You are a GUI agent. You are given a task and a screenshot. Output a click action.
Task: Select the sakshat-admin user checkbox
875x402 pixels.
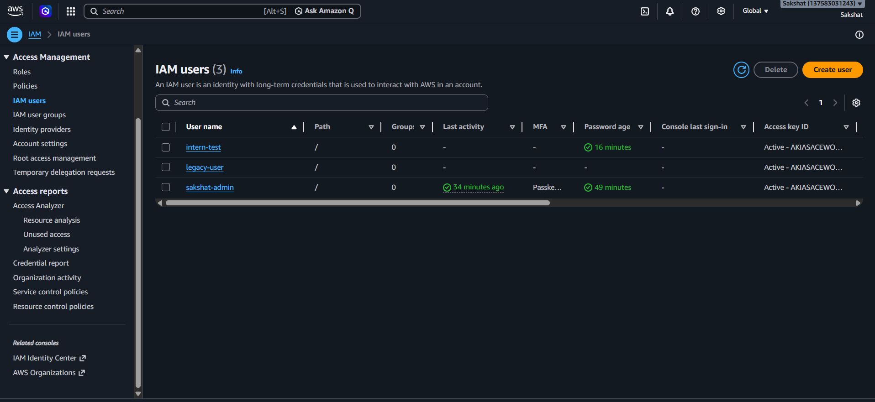(166, 187)
